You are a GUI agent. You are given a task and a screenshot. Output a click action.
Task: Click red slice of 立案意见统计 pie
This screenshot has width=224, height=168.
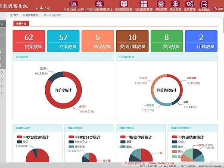click(43, 156)
